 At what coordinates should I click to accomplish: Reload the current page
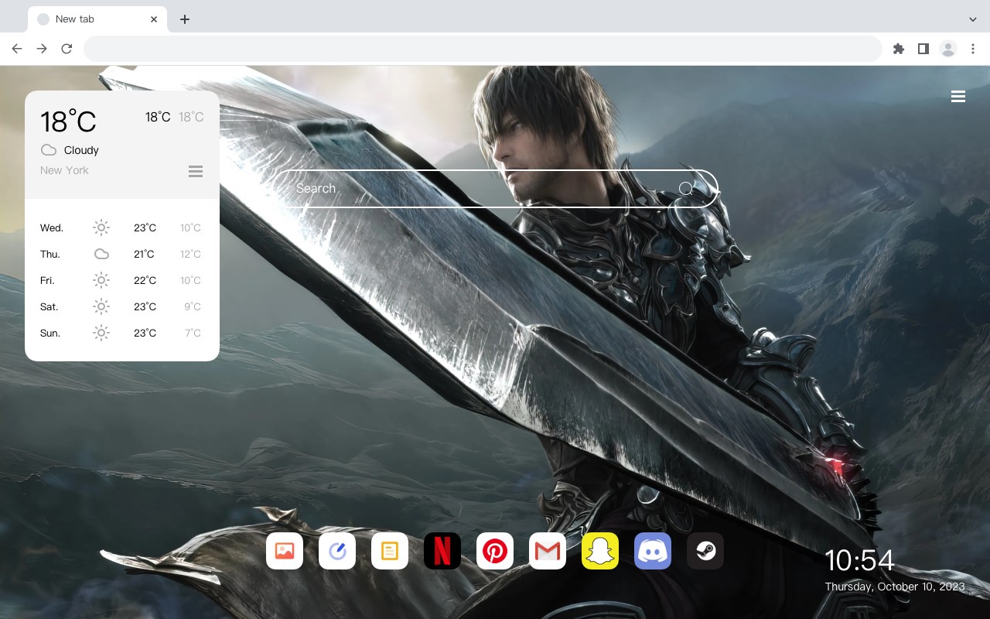[x=67, y=49]
